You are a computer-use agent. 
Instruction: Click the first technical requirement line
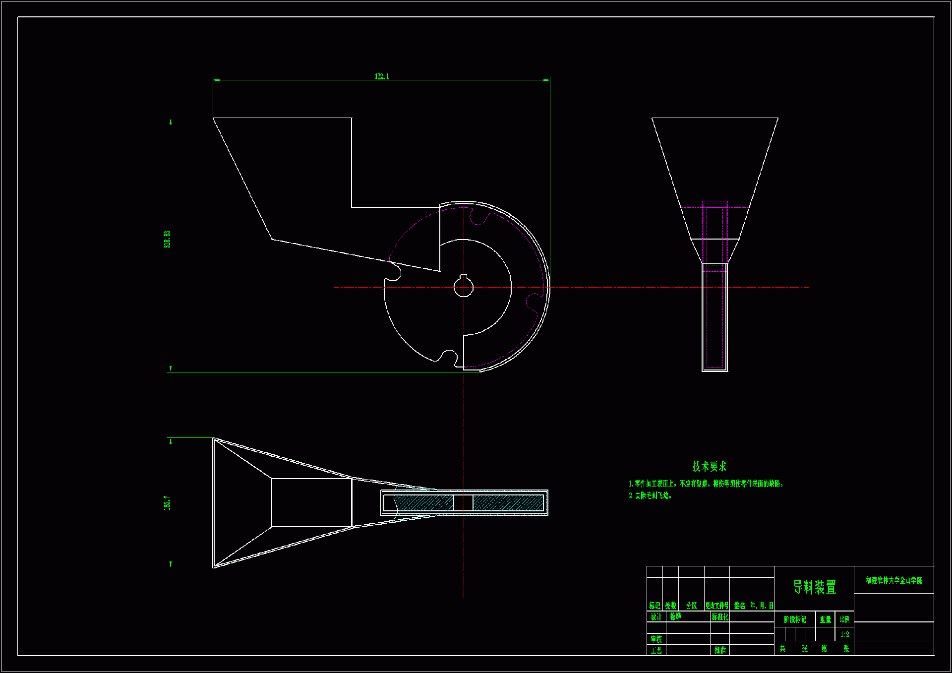(707, 484)
